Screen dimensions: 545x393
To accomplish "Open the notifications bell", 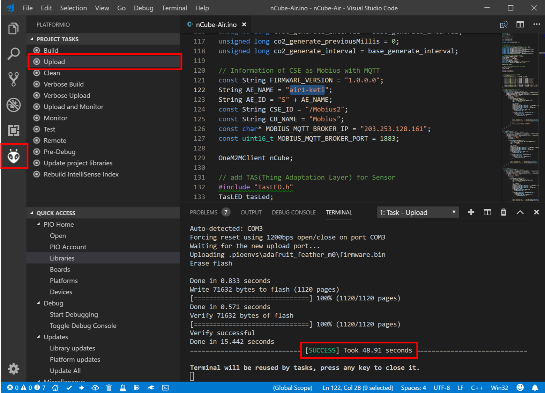I will pyautogui.click(x=535, y=387).
